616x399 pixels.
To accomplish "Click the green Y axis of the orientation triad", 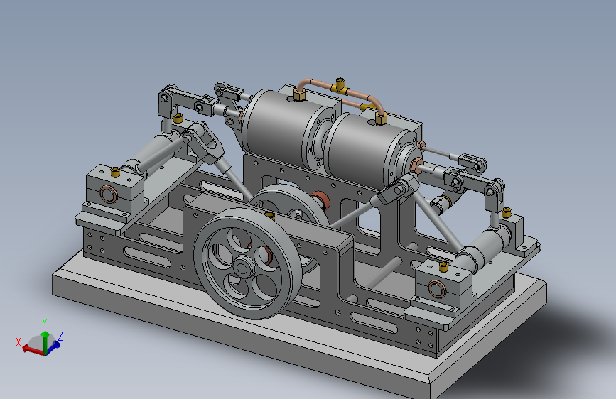I will [45, 341].
